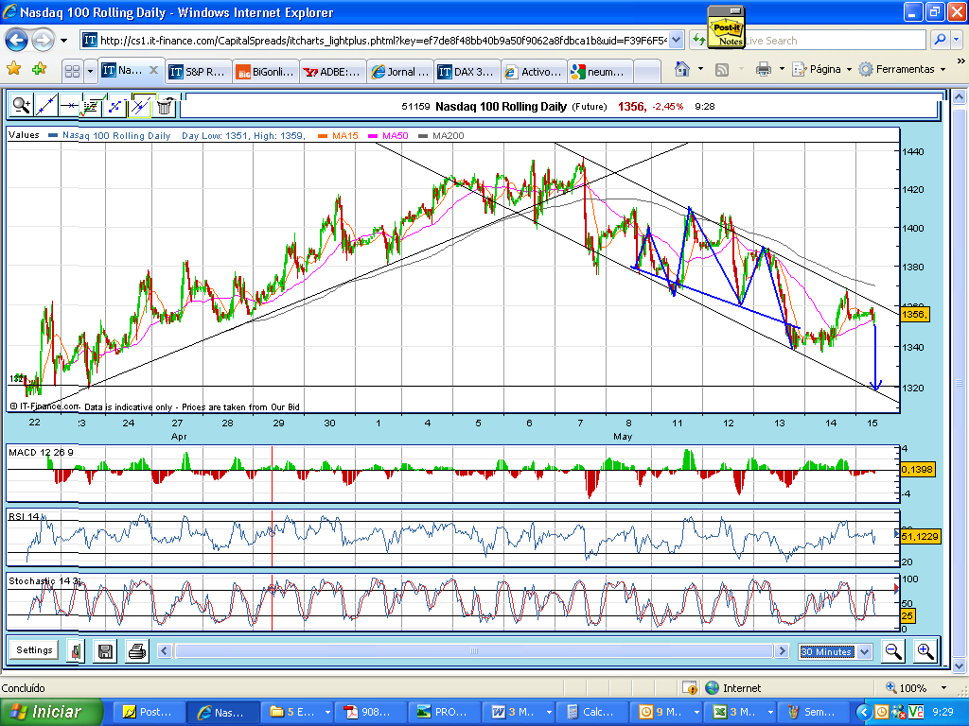Switch to the Jornal ... tab
The image size is (969, 726).
[400, 72]
